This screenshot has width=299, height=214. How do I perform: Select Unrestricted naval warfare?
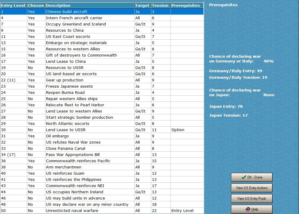coord(102,210)
